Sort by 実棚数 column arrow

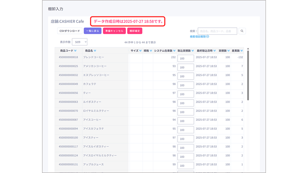pos(229,51)
